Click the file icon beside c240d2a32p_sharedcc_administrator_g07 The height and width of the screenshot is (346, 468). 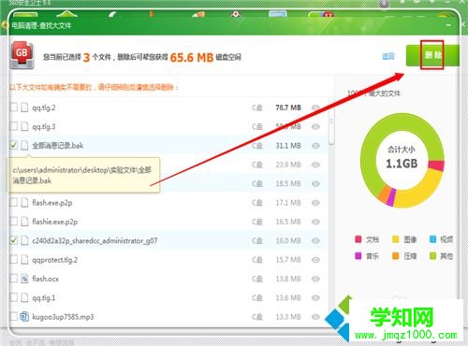click(x=24, y=240)
